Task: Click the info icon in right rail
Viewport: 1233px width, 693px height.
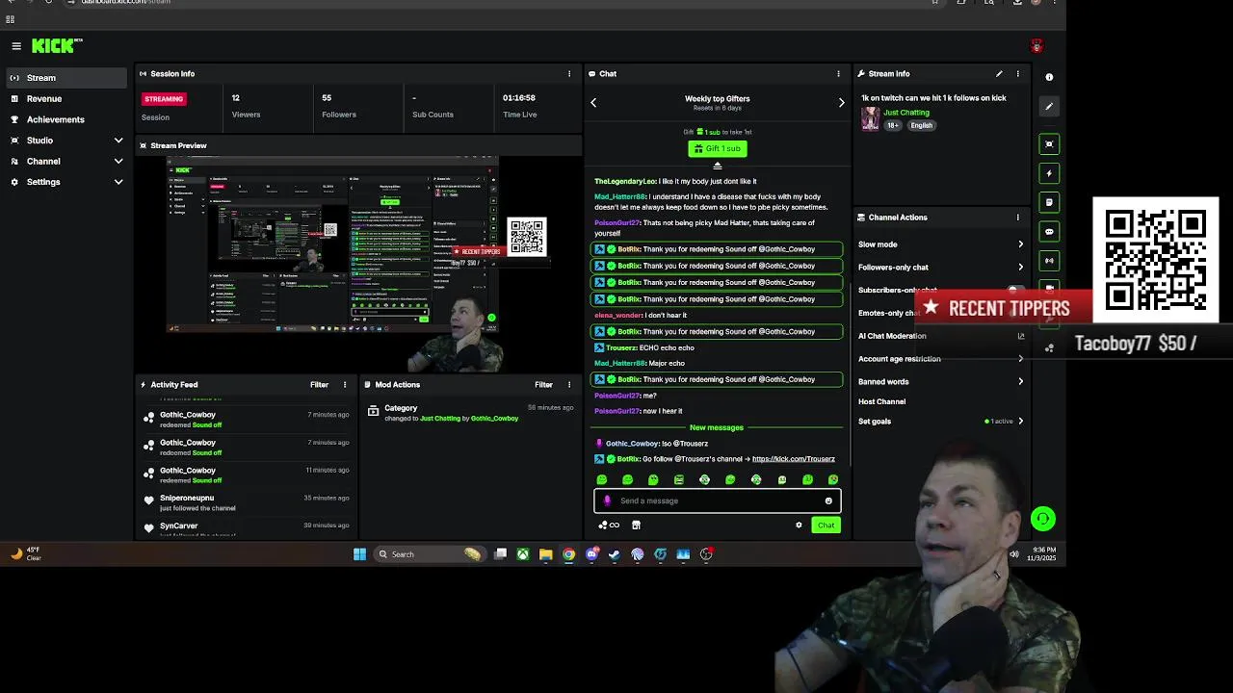Action: click(1049, 77)
